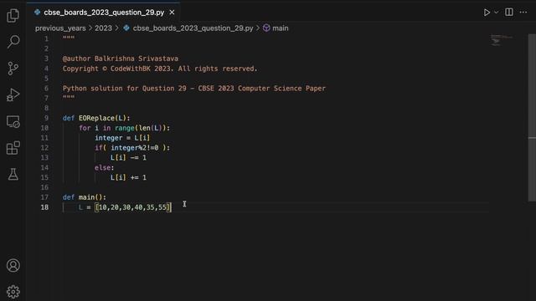Image resolution: width=536 pixels, height=301 pixels.
Task: Open the Accounts menu
Action: pos(13,265)
